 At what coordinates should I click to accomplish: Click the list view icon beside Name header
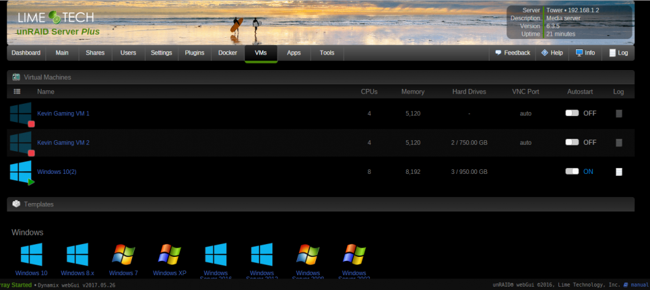click(17, 91)
